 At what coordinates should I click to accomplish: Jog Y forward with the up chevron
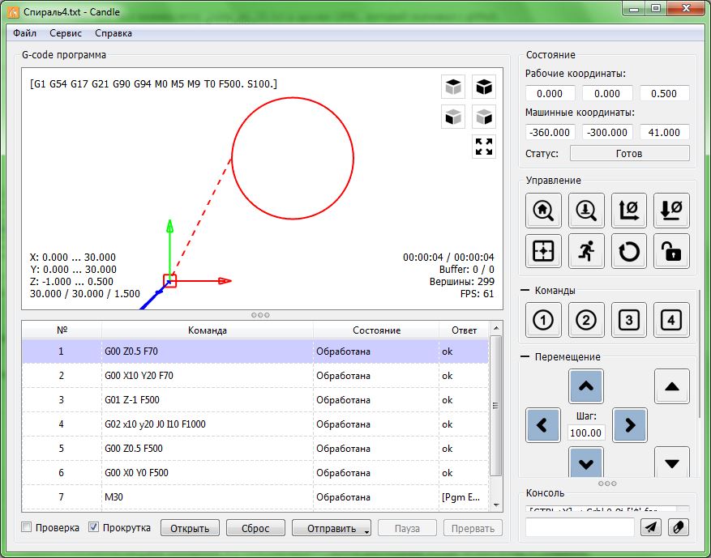coord(586,386)
